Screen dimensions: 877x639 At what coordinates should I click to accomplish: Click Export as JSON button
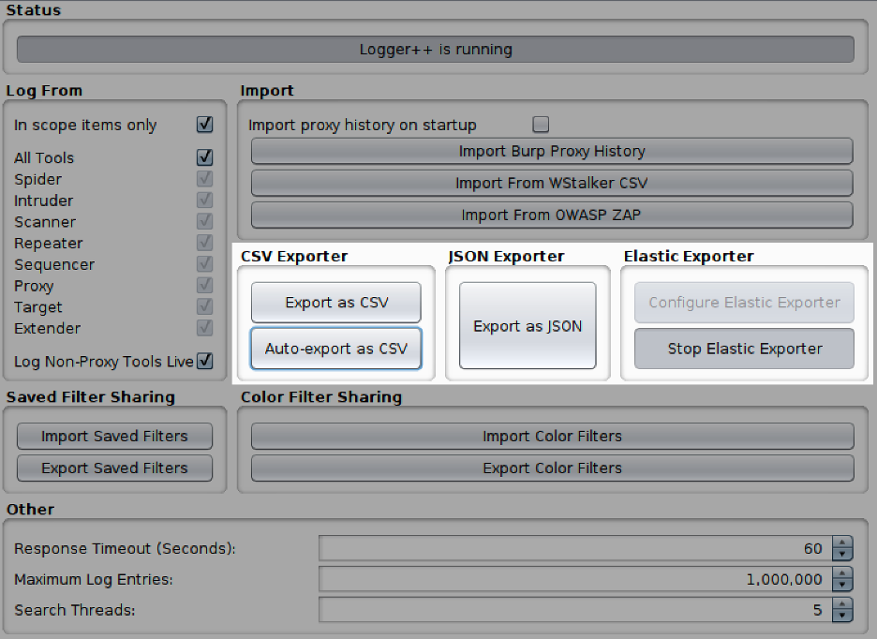pos(528,326)
